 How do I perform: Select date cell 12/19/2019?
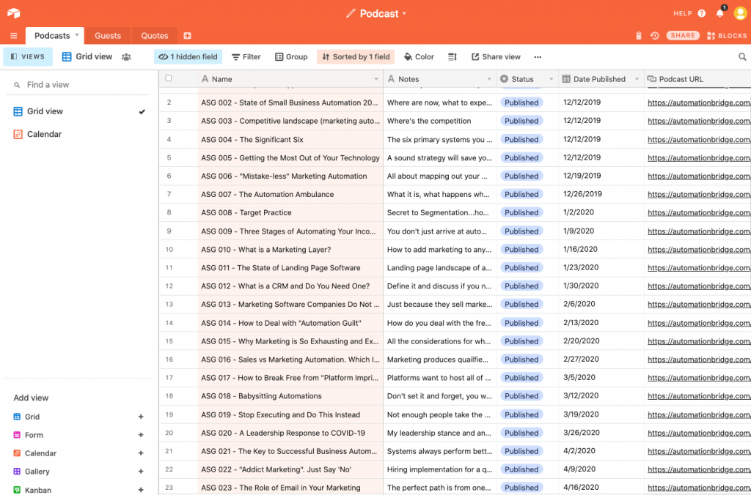(x=601, y=176)
